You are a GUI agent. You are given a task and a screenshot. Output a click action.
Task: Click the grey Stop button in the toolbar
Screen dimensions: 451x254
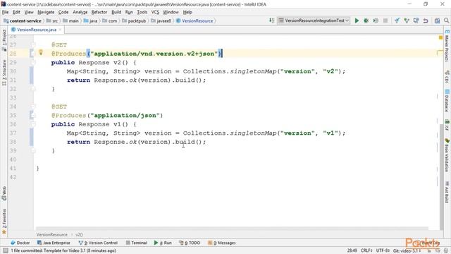(x=385, y=20)
